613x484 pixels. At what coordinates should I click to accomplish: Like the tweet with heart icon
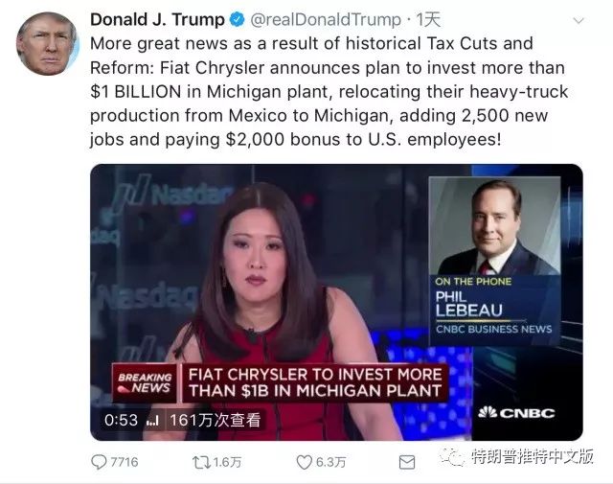click(305, 463)
